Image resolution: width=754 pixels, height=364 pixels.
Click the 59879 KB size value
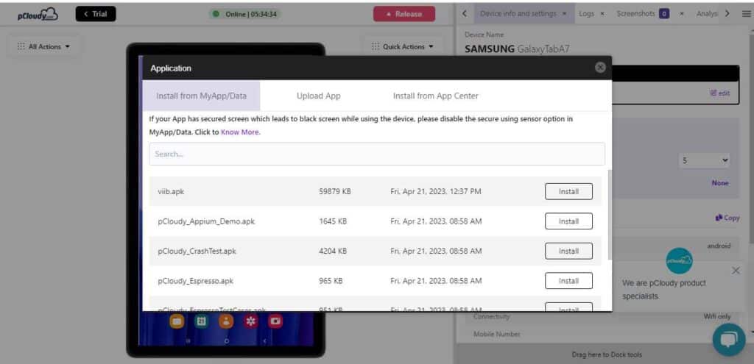point(335,192)
